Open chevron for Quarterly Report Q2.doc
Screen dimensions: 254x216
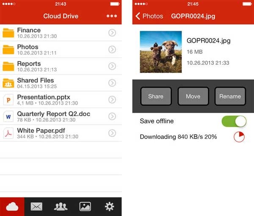tap(112, 116)
